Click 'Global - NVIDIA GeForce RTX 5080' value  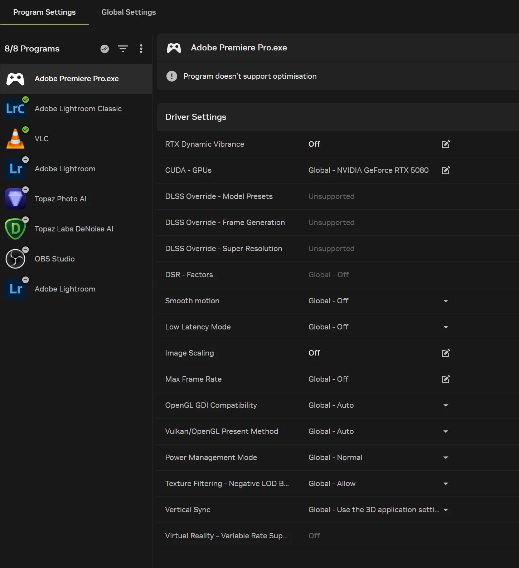pos(368,170)
